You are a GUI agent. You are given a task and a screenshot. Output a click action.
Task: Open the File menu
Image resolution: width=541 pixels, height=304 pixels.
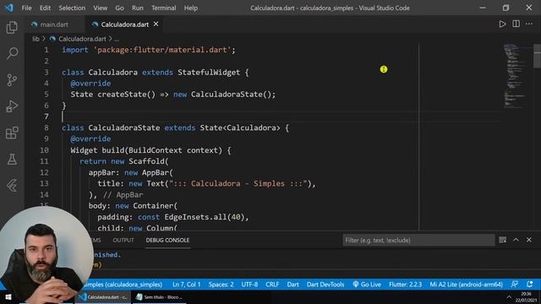pos(26,8)
